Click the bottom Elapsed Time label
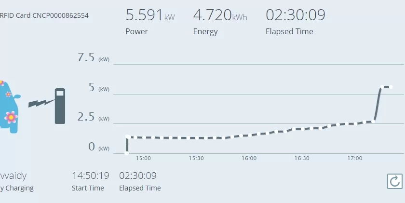The height and width of the screenshot is (203, 405). point(140,188)
